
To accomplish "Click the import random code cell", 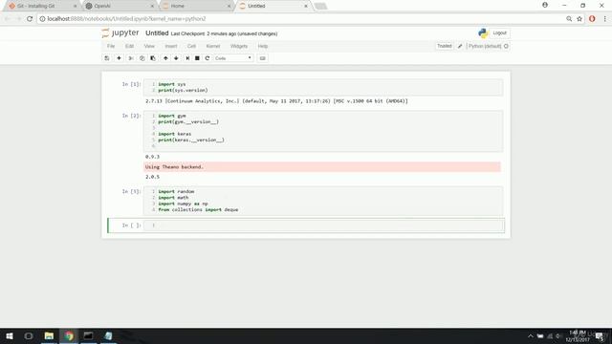I will [x=323, y=201].
